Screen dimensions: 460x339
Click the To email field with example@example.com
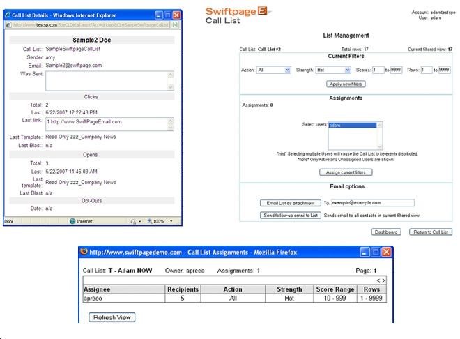(x=373, y=203)
